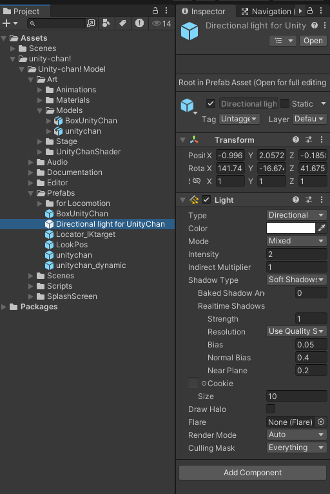
Task: Toggle the Static checkbox
Action: coord(285,103)
